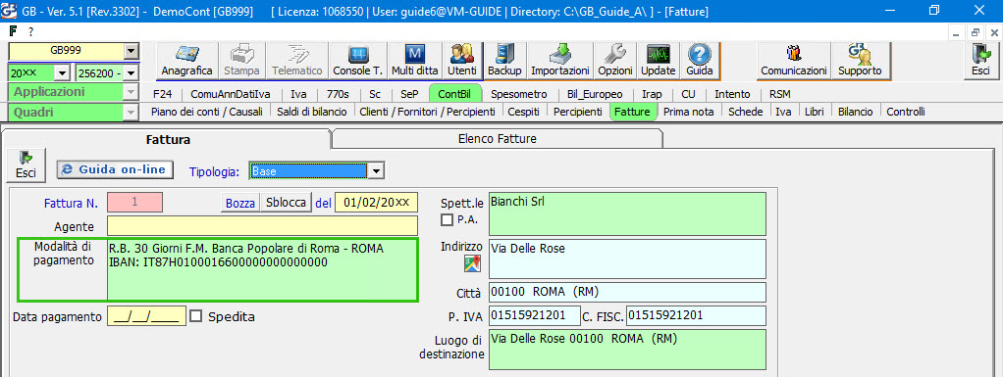
Task: Click the Agente input field
Action: [262, 226]
